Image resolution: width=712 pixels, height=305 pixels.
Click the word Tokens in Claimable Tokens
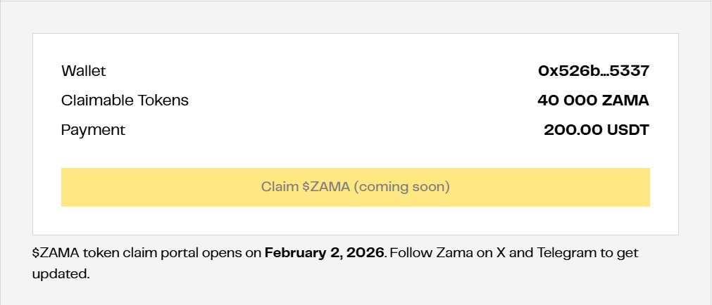(163, 100)
